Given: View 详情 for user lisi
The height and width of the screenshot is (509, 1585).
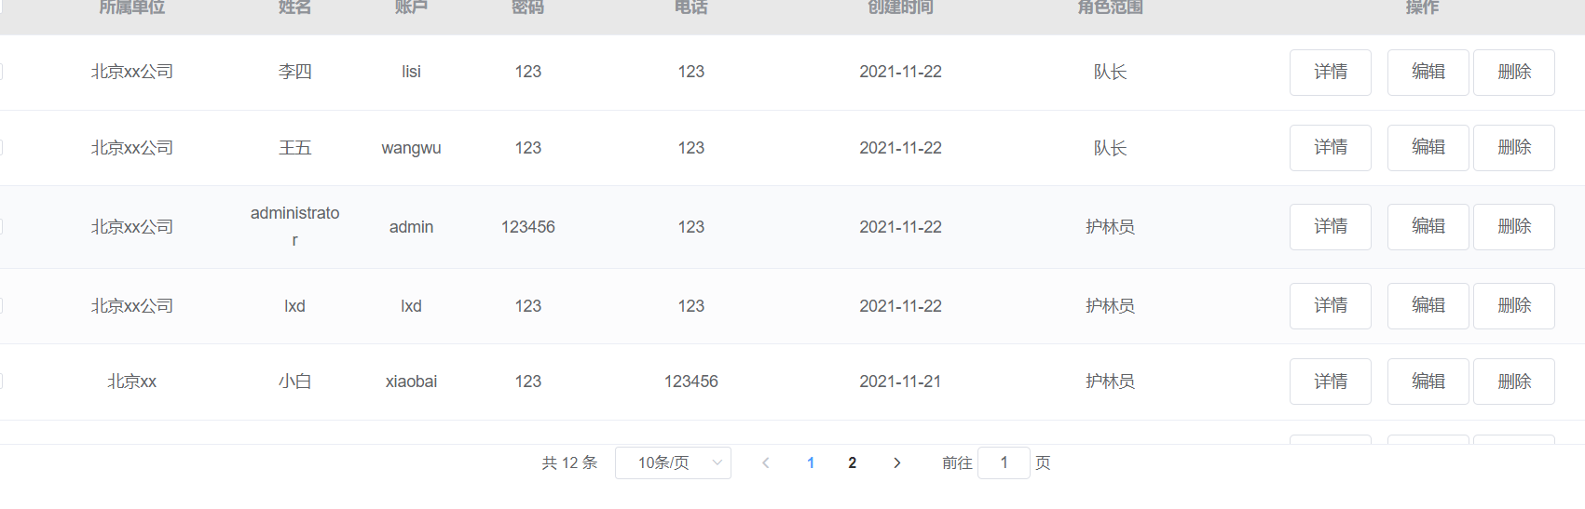Looking at the screenshot, I should pos(1331,73).
